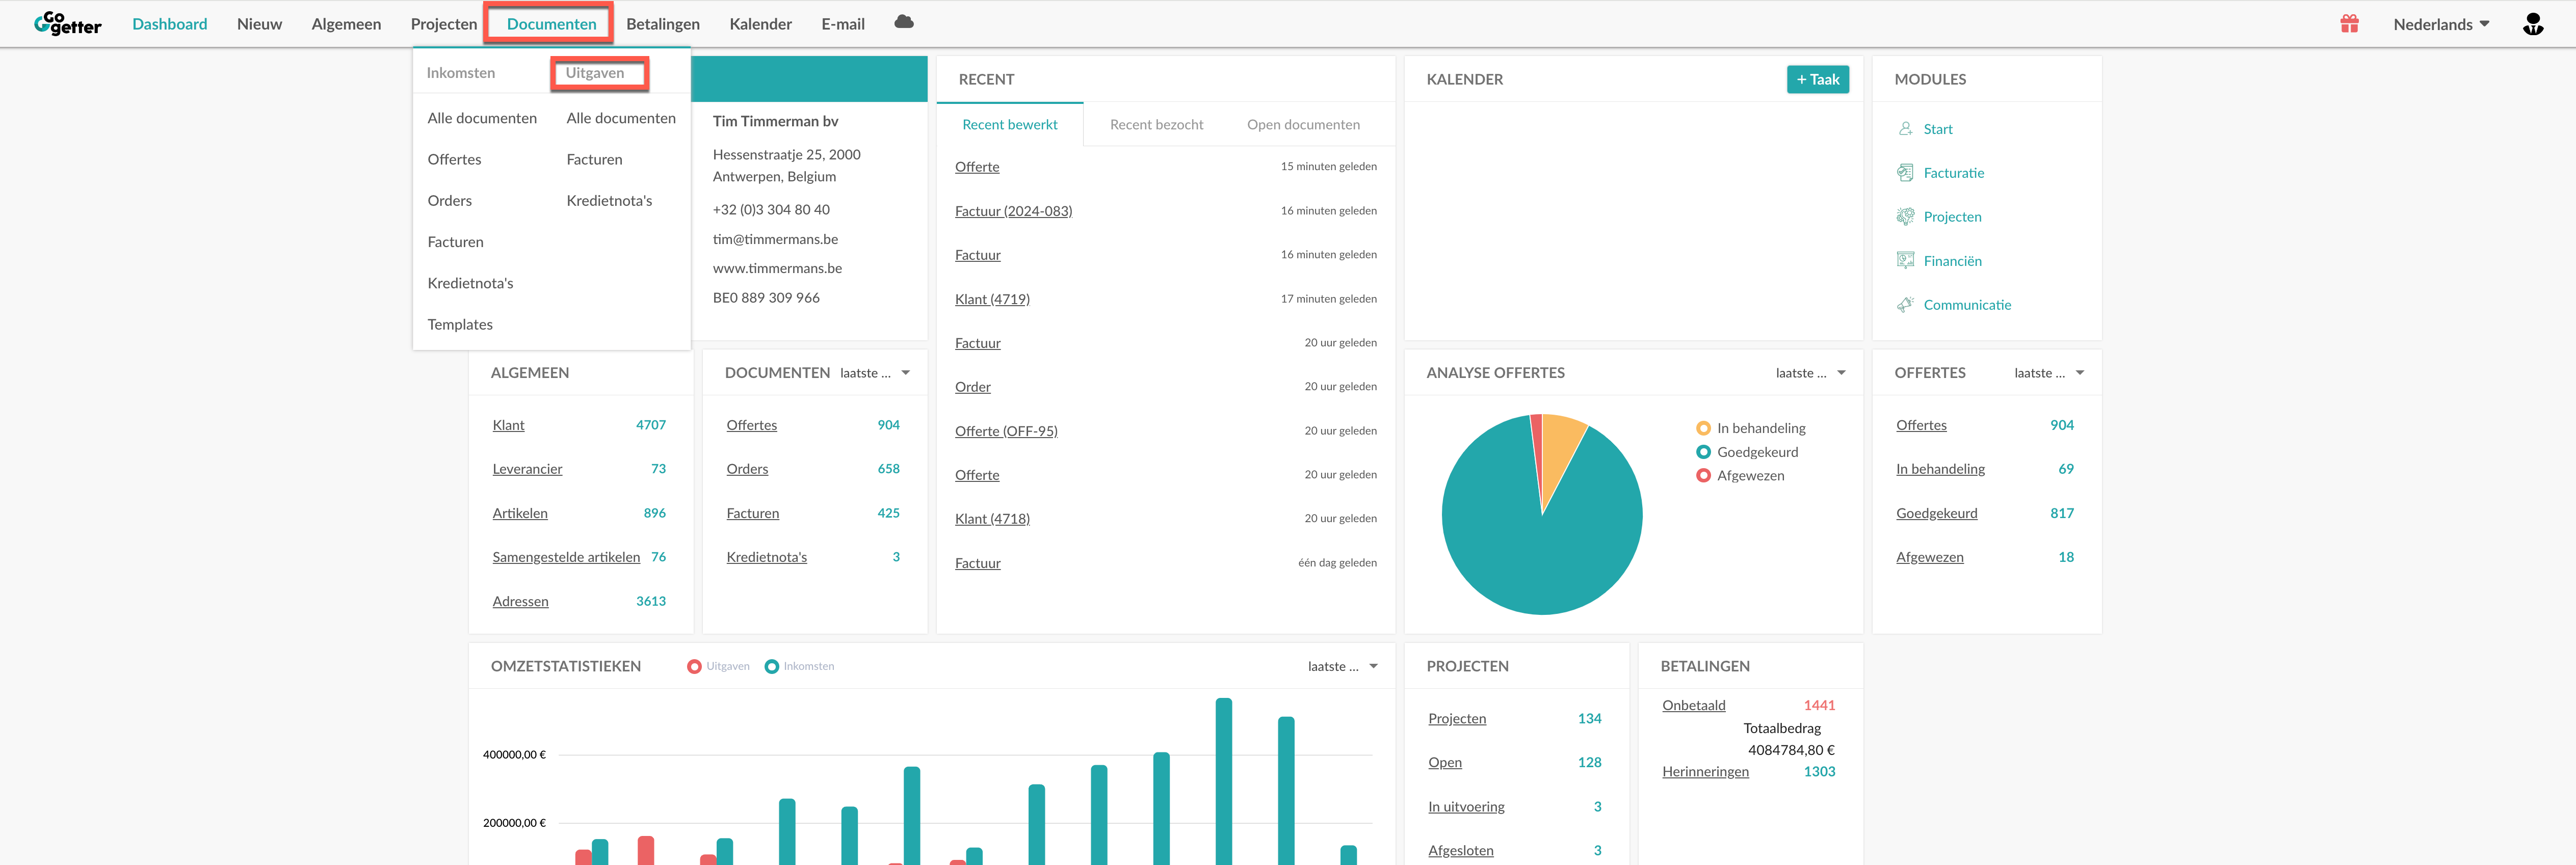Open period dropdown in Documenten panel
Image resolution: width=2576 pixels, height=865 pixels.
[875, 373]
